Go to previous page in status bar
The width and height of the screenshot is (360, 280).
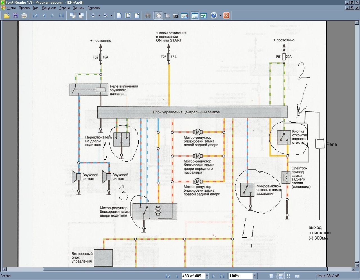pyautogui.click(x=177, y=276)
